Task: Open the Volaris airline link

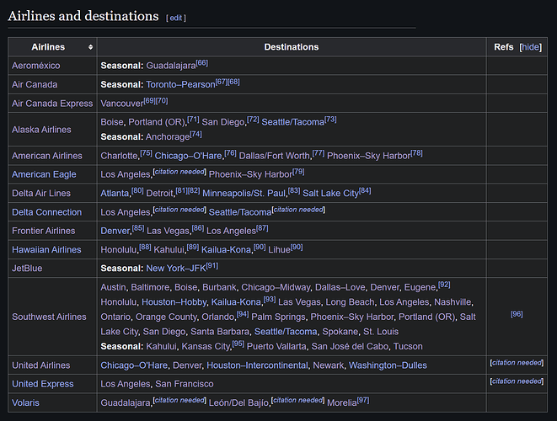Action: [x=25, y=402]
